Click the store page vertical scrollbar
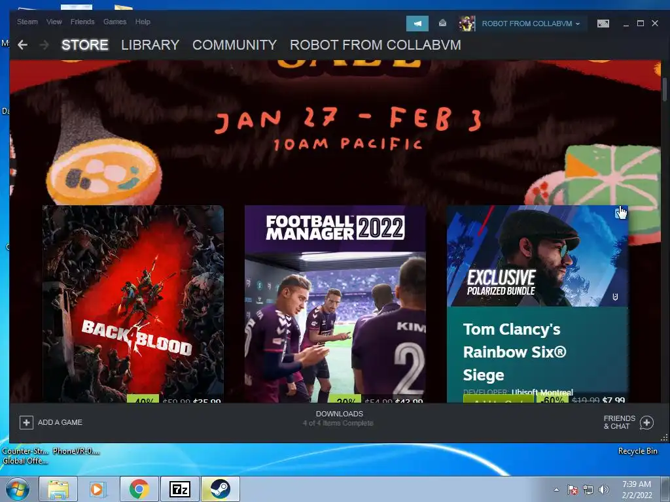The width and height of the screenshot is (670, 502). 665,90
